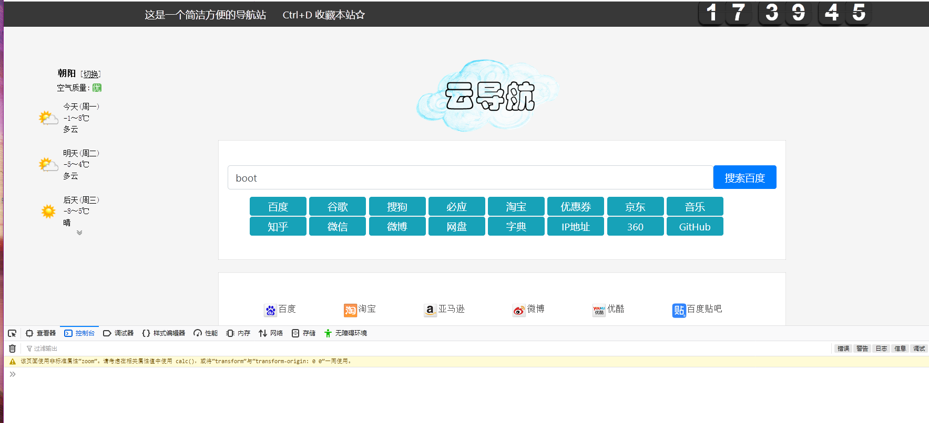Click the Baidu Tieba 贴 icon

[679, 310]
